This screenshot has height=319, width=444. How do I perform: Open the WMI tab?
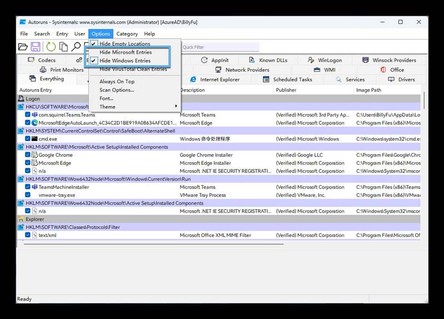[x=325, y=70]
